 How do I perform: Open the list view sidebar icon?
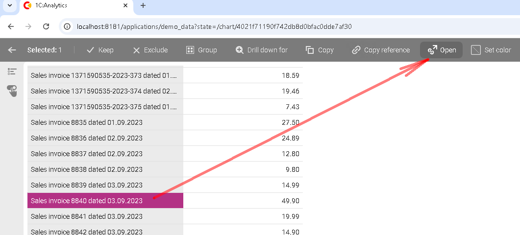(12, 72)
